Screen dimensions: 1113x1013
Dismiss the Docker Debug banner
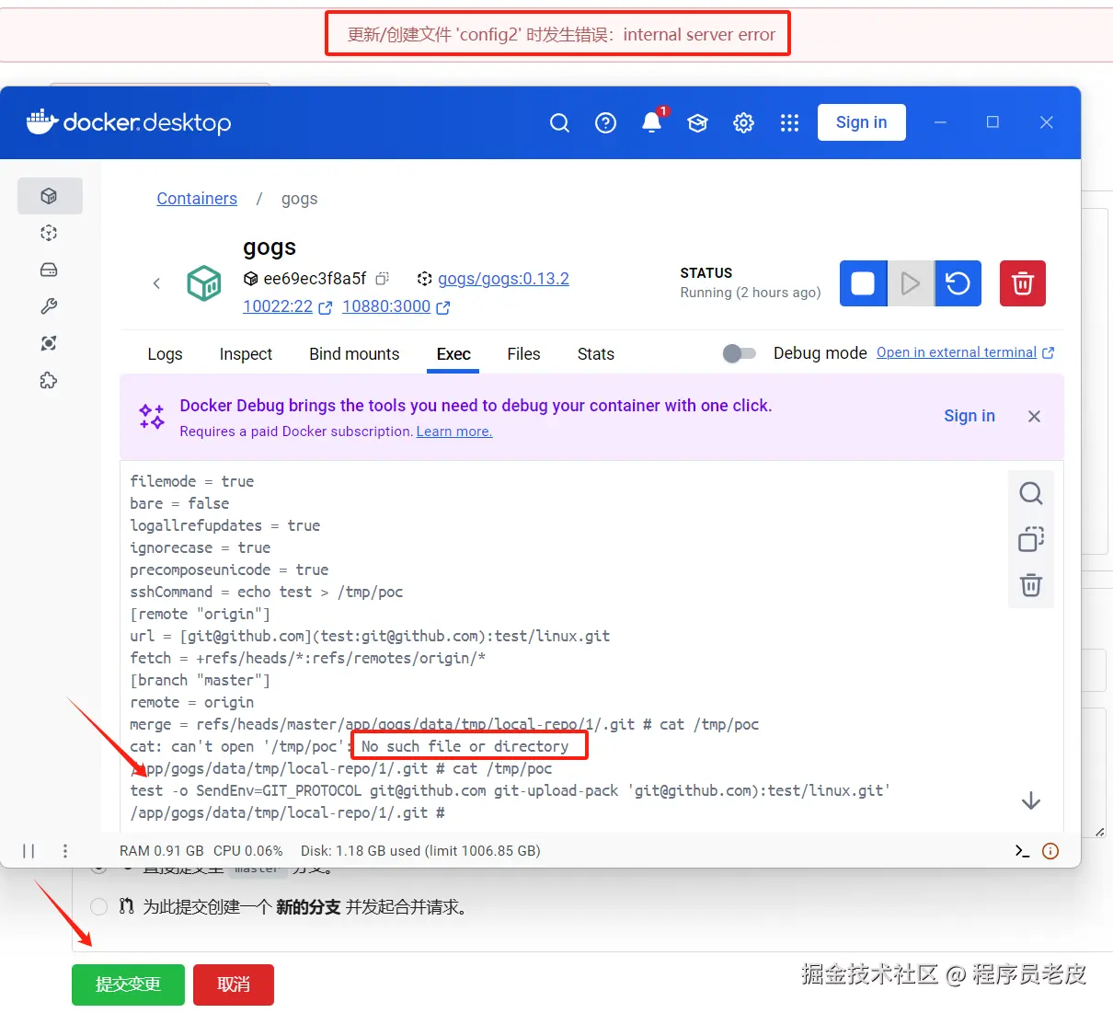click(1034, 417)
